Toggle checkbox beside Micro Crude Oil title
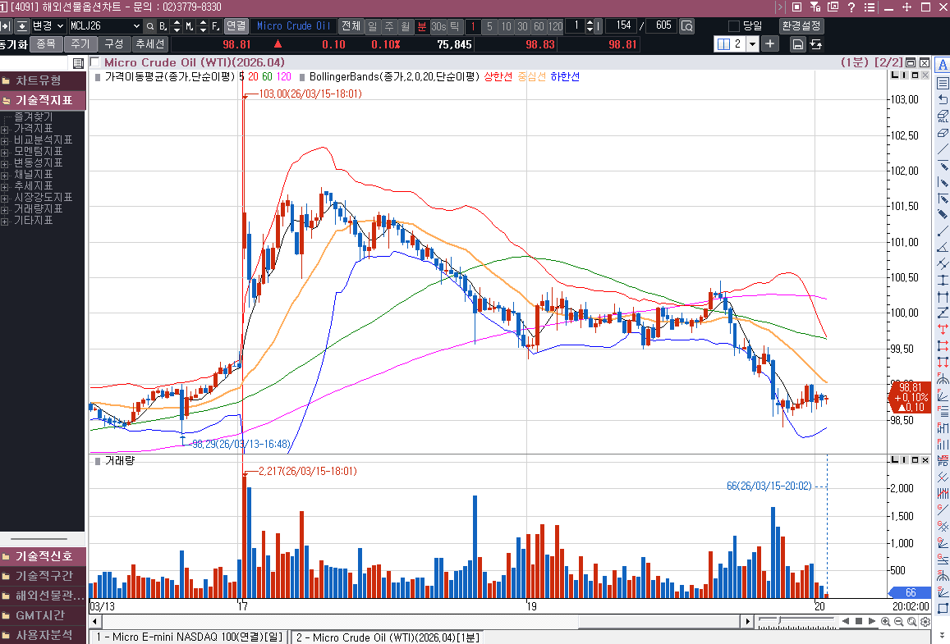Image resolution: width=950 pixels, height=644 pixels. (x=94, y=62)
